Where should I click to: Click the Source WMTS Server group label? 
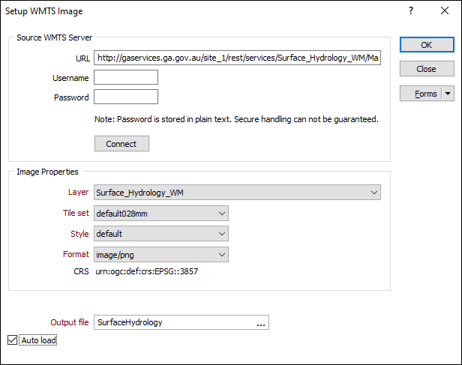pyautogui.click(x=55, y=37)
